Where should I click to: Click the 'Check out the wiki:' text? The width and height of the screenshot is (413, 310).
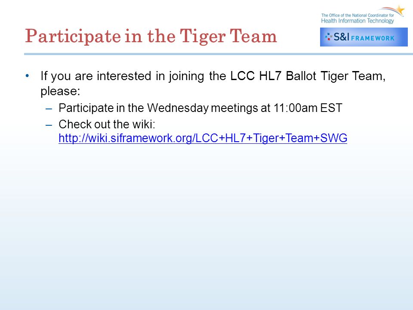coord(107,124)
